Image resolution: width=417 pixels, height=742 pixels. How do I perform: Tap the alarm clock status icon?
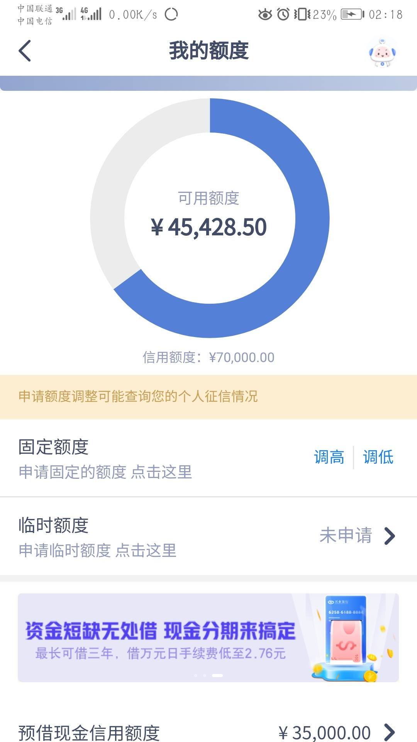283,15
